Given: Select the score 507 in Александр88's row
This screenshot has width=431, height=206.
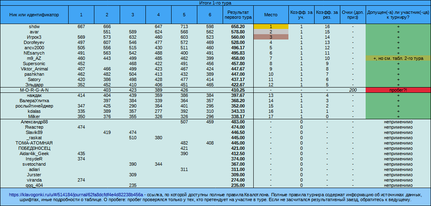Looking at the screenshot, I should [184, 122].
